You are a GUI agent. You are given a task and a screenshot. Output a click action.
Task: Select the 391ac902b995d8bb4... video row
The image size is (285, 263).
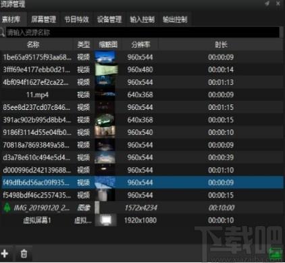point(142,120)
